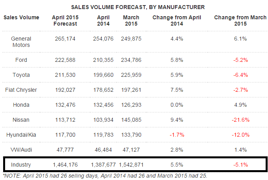
Task: Click the selling days footnote text
Action: pos(105,175)
